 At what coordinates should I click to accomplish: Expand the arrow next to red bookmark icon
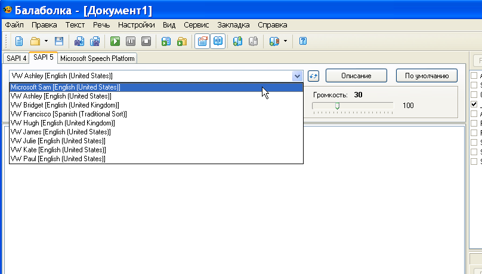pyautogui.click(x=285, y=41)
